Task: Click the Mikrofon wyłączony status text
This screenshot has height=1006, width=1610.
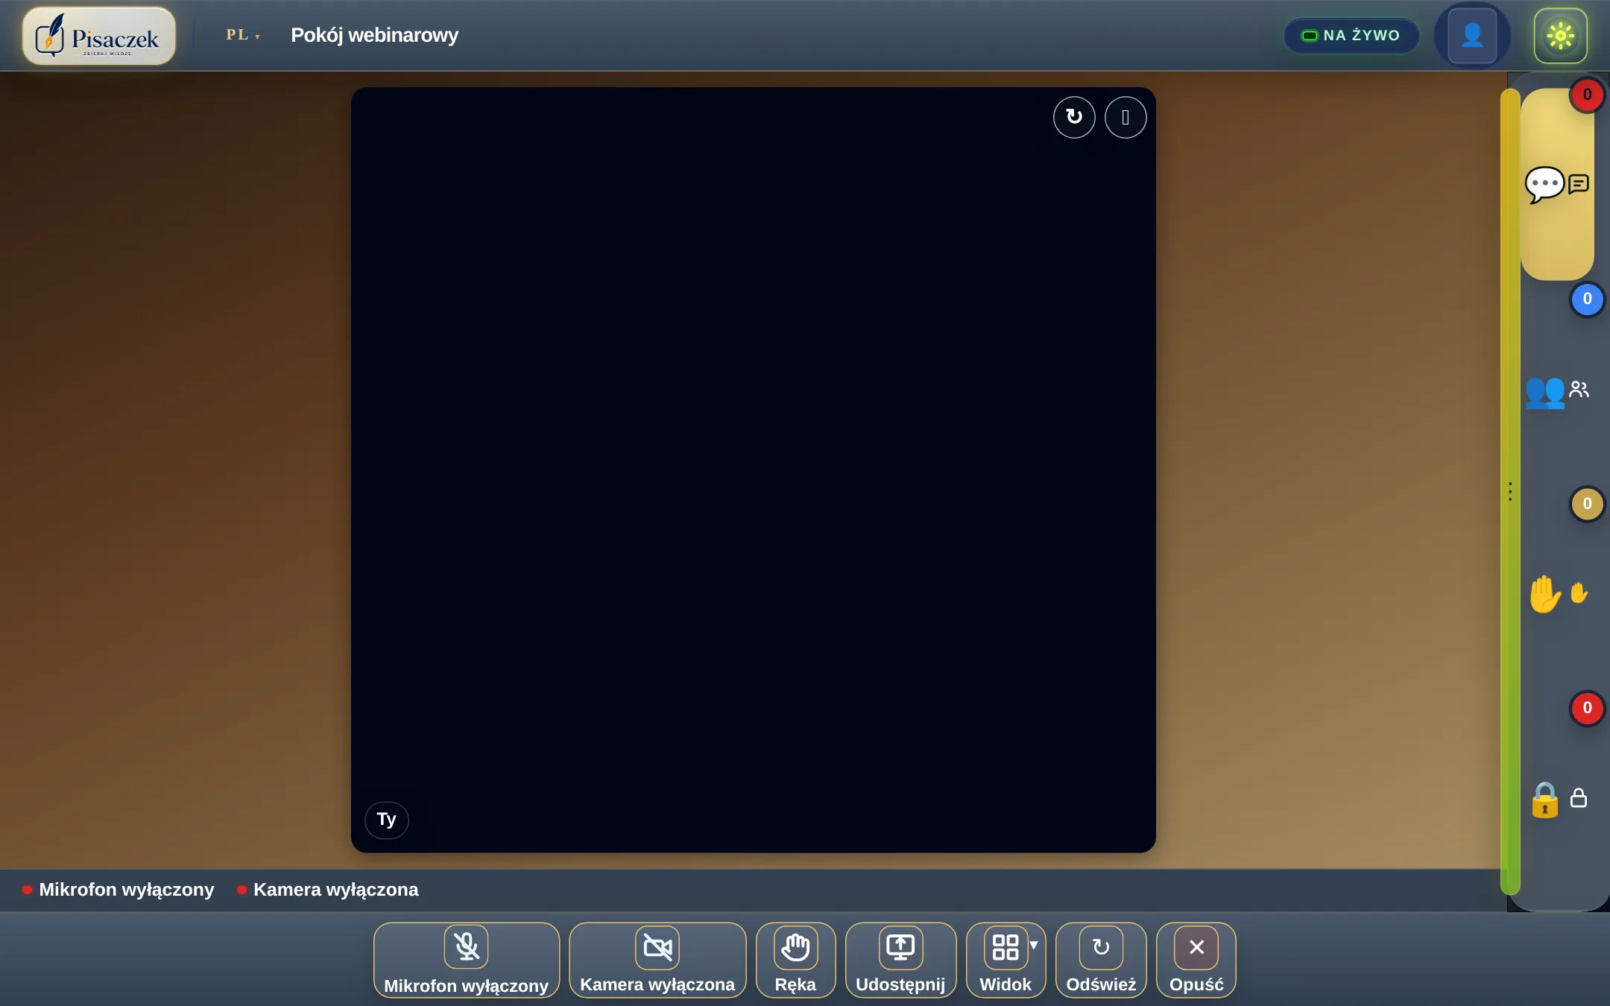Action: tap(126, 890)
